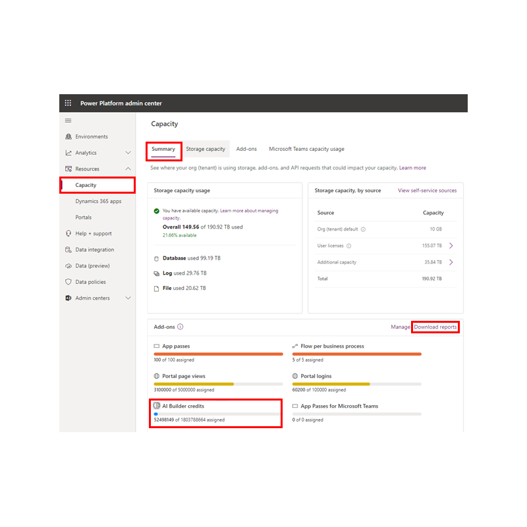Screen dimensions: 527x527
Task: Click the Flow per business process bar
Action: coord(357,354)
